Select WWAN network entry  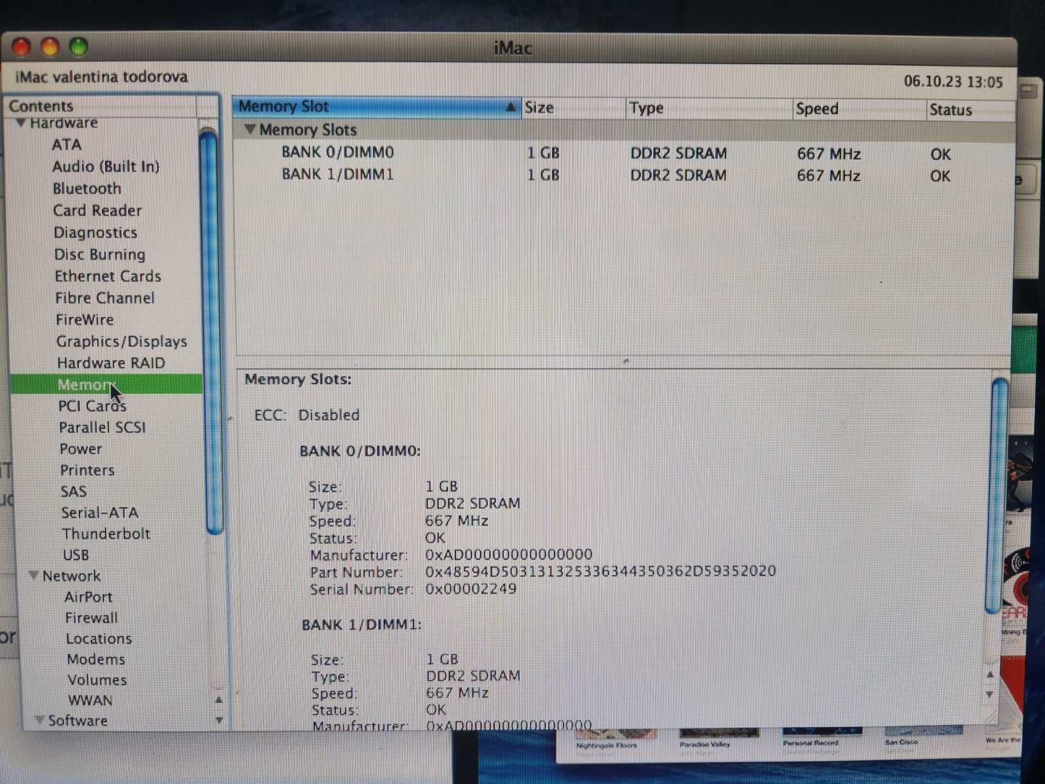[x=90, y=700]
